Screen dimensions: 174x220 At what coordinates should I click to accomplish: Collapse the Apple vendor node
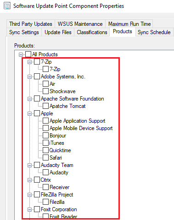29,113
